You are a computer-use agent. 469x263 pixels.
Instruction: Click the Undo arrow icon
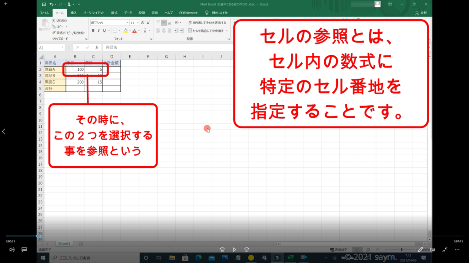click(x=51, y=4)
